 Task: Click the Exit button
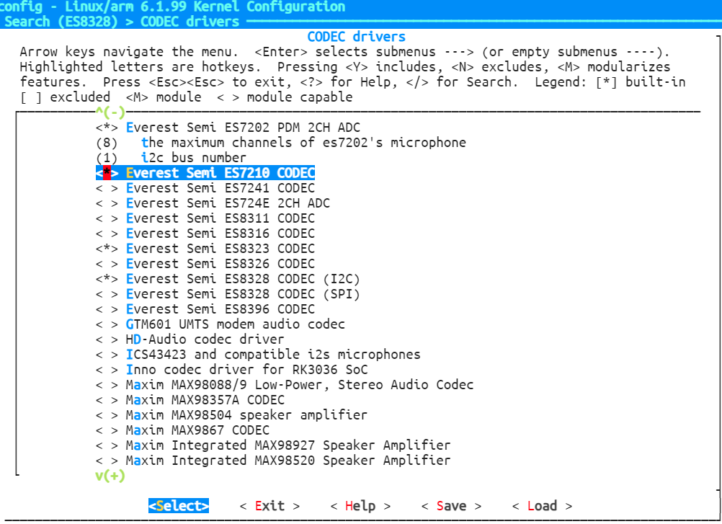tap(269, 506)
